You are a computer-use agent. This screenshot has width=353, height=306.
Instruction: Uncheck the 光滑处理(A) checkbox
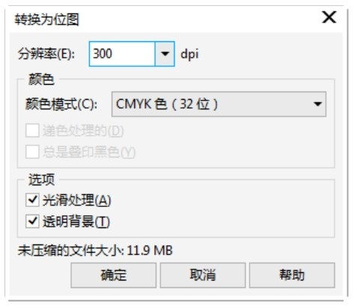(x=32, y=200)
